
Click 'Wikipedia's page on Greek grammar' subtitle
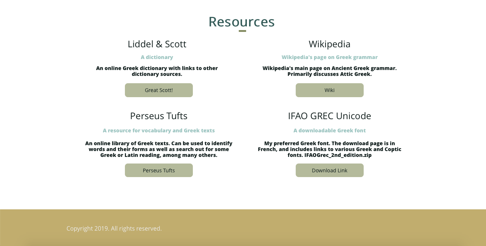[330, 57]
